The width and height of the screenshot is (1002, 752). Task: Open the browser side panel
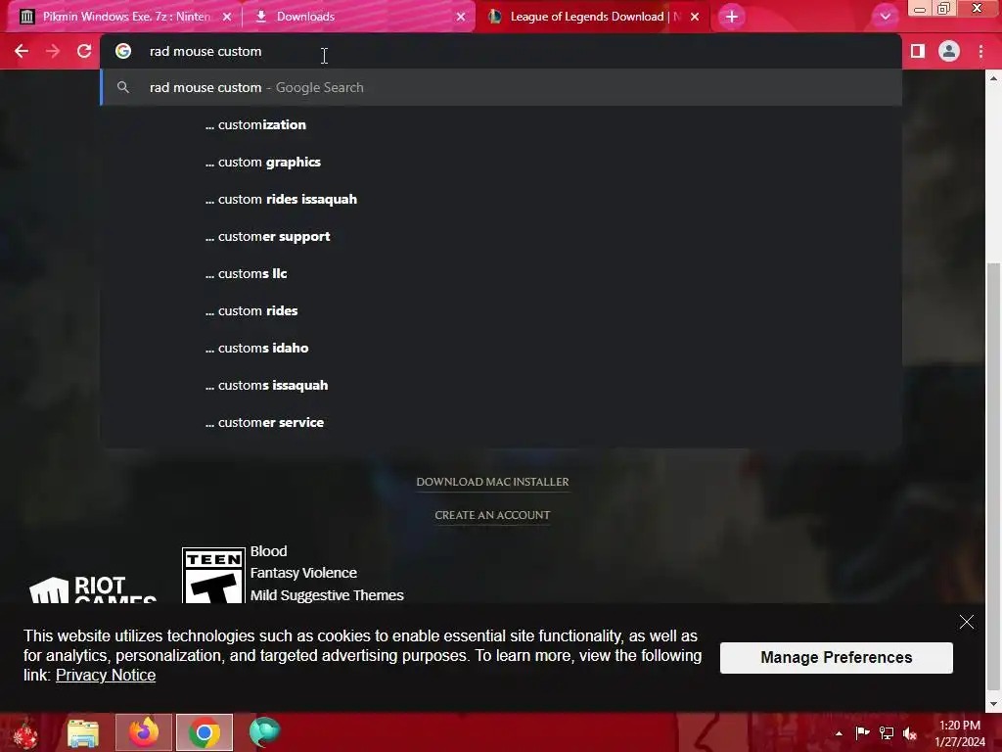pyautogui.click(x=918, y=51)
